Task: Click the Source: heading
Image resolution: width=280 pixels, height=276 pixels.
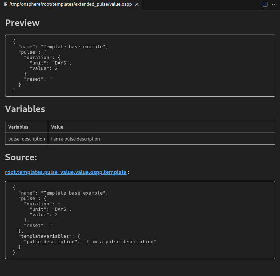Action: [21, 157]
